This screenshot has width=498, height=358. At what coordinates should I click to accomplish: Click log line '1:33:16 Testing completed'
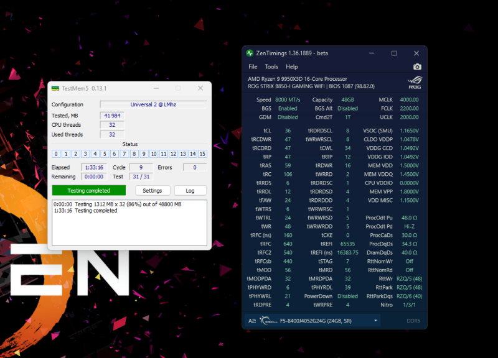click(85, 211)
